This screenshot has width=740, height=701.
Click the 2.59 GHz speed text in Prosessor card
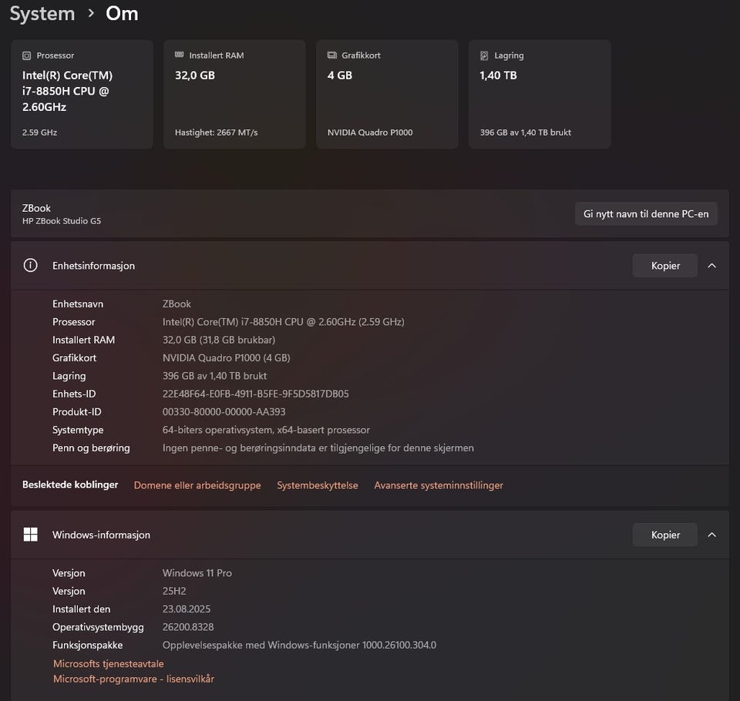coord(39,132)
